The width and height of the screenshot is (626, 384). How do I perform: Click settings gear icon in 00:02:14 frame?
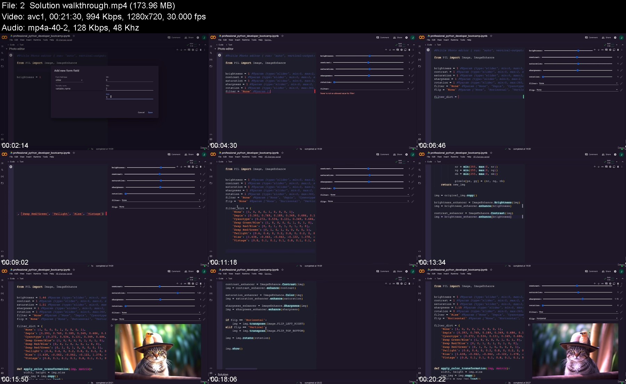[x=198, y=37]
